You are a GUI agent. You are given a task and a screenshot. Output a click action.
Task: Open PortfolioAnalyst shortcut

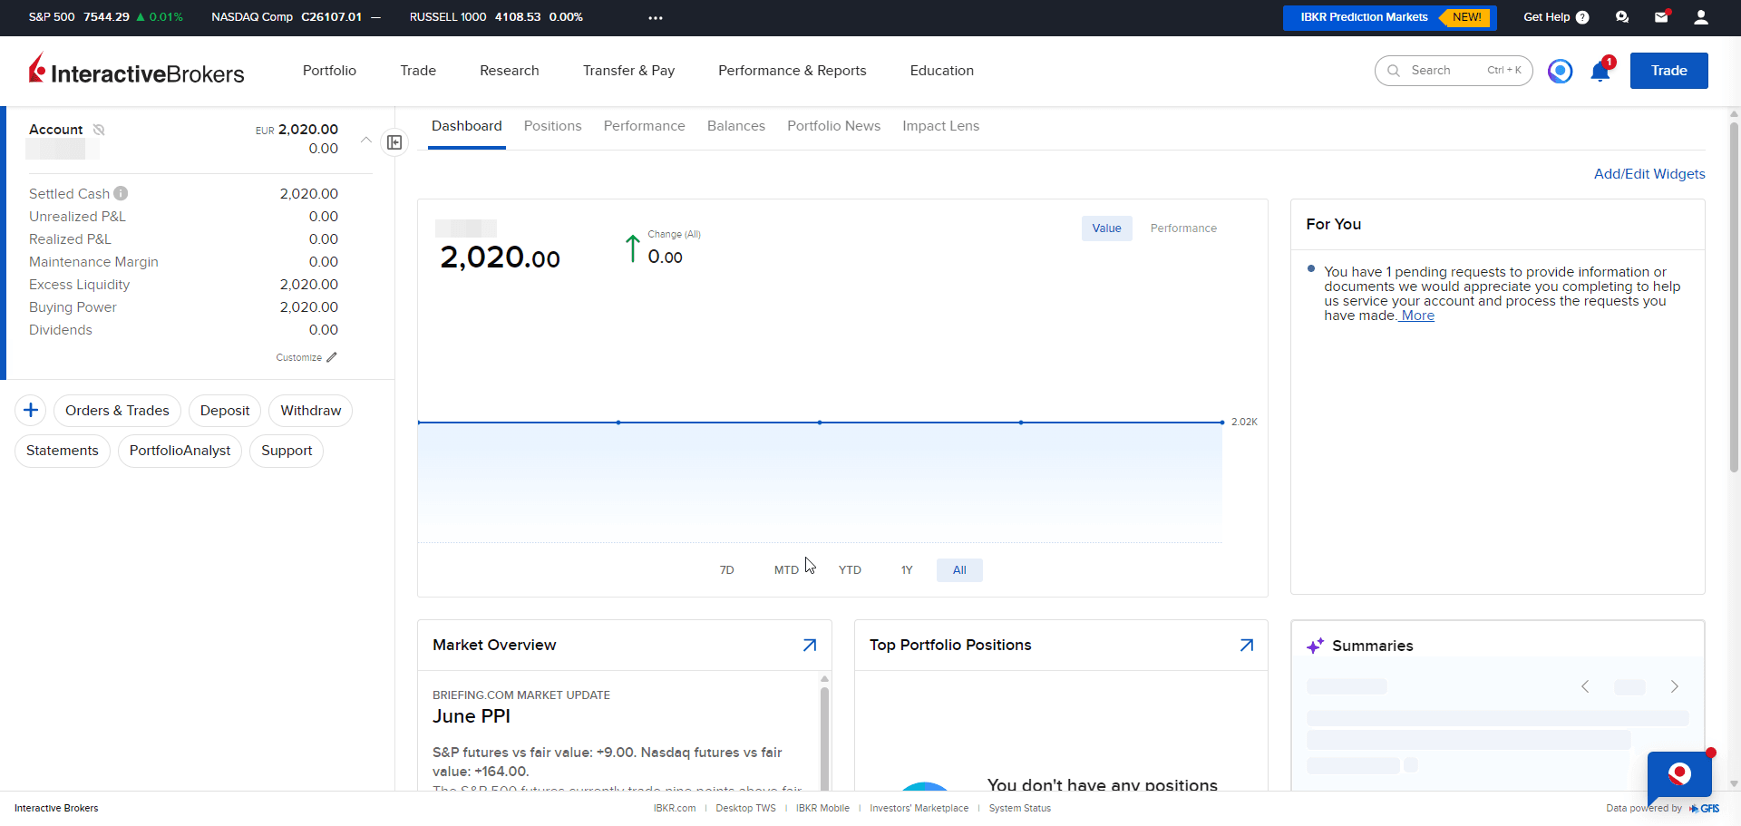click(x=180, y=451)
